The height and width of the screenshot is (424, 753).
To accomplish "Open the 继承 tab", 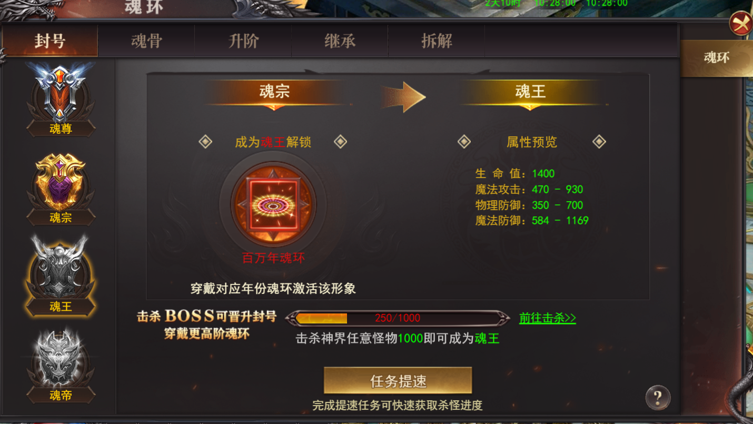I will (340, 41).
